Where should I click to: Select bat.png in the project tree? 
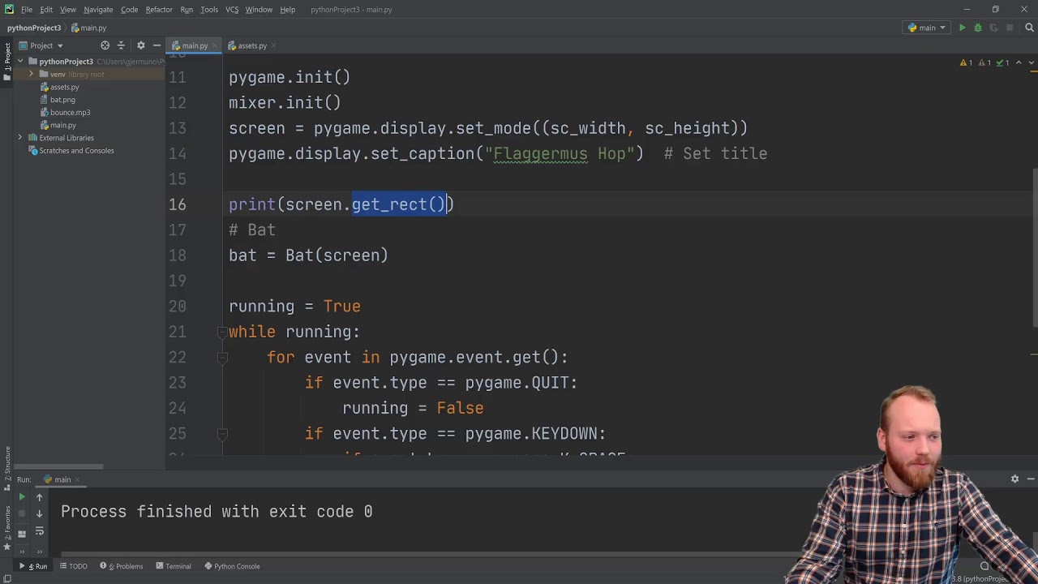click(62, 100)
